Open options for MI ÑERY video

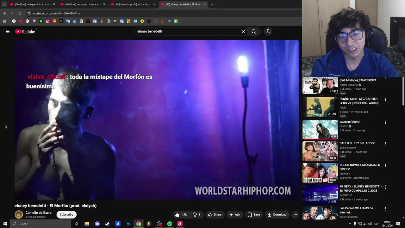point(385,187)
